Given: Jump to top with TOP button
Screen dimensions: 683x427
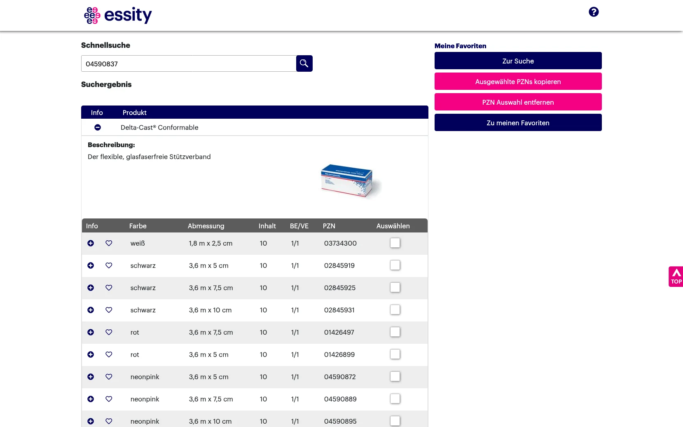Looking at the screenshot, I should pyautogui.click(x=676, y=277).
